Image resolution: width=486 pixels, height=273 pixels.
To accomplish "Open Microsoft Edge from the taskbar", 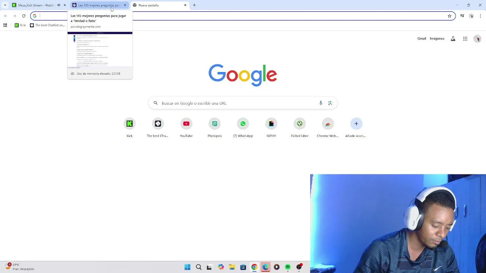I will (265, 267).
